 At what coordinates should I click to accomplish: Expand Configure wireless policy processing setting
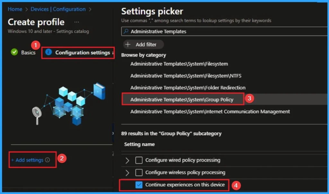[x=127, y=172]
